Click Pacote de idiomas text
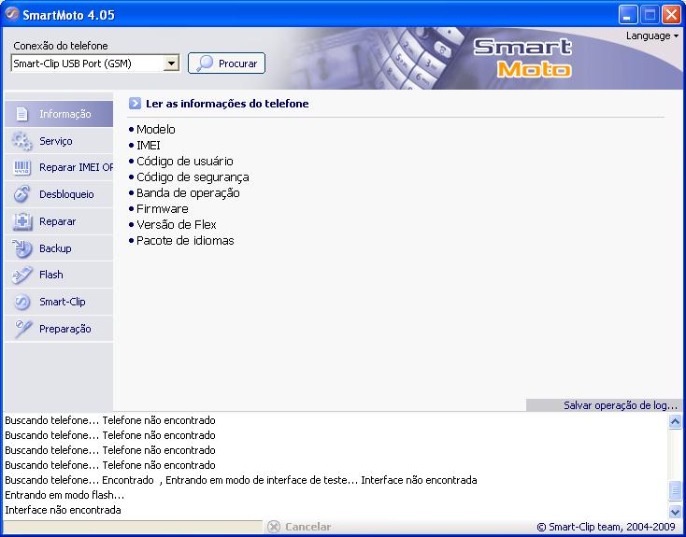 pyautogui.click(x=185, y=241)
